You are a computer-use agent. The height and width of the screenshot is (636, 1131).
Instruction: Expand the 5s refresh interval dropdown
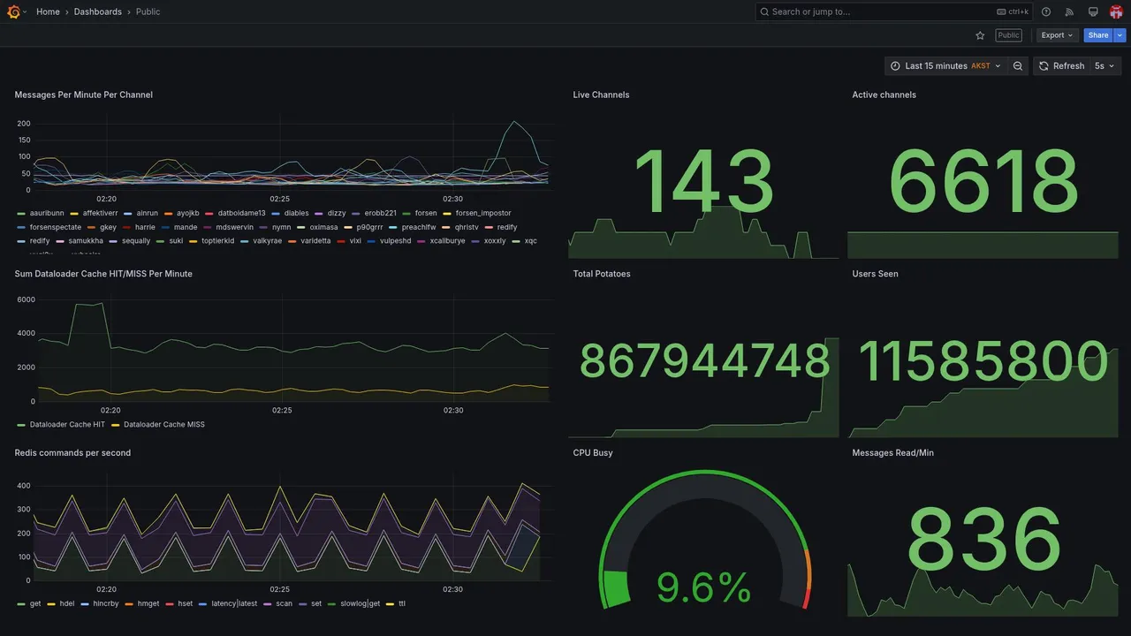pyautogui.click(x=1104, y=66)
